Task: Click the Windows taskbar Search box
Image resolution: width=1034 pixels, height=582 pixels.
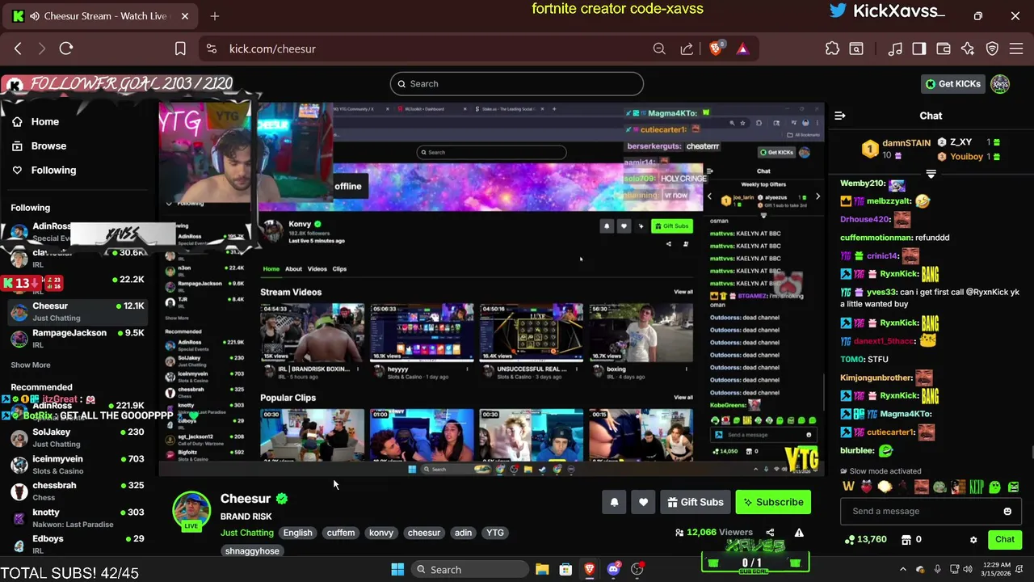Action: point(469,569)
